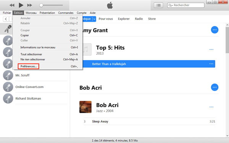Click the vertical scrollbar thumb

[227, 40]
